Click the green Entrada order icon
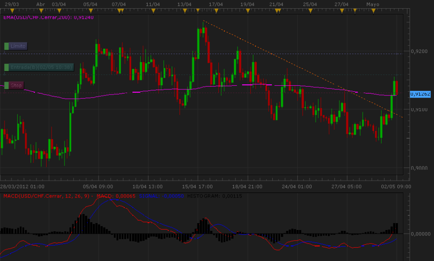434x261 pixels. click(x=6, y=68)
